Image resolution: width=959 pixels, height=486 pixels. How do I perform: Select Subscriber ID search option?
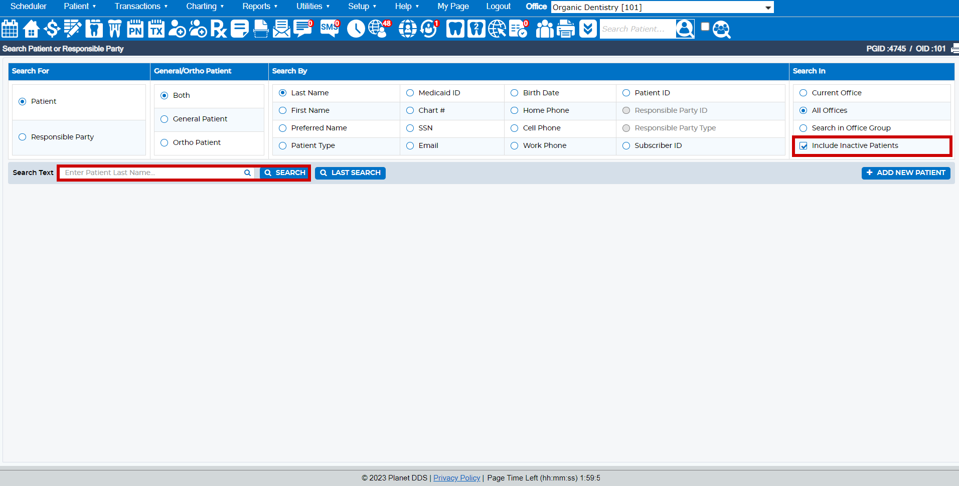[x=626, y=145]
